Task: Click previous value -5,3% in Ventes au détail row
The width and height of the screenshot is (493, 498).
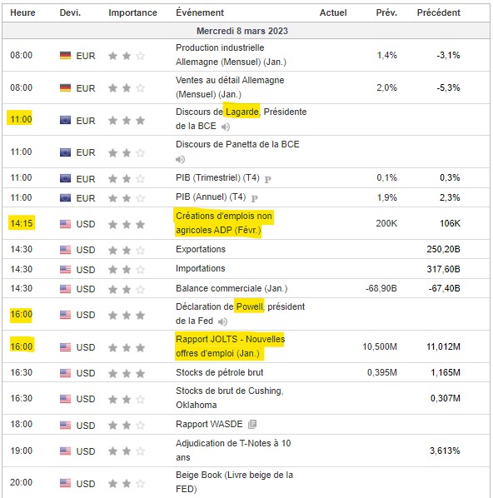Action: tap(448, 87)
